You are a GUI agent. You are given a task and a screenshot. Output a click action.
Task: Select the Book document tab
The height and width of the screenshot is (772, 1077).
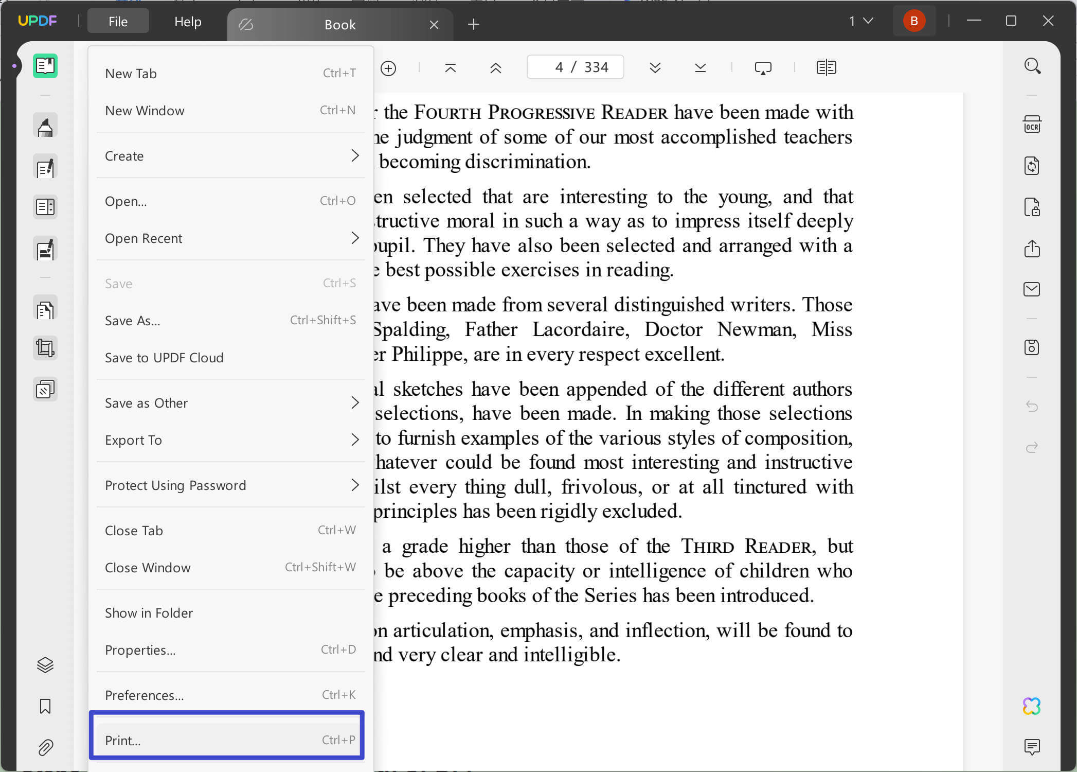pyautogui.click(x=340, y=24)
